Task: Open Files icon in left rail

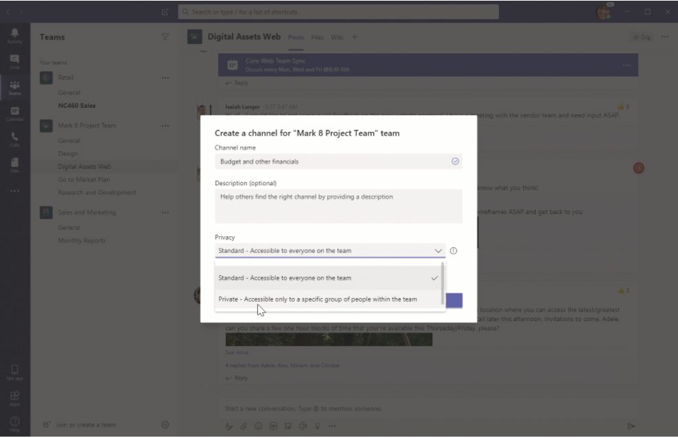Action: pos(14,165)
